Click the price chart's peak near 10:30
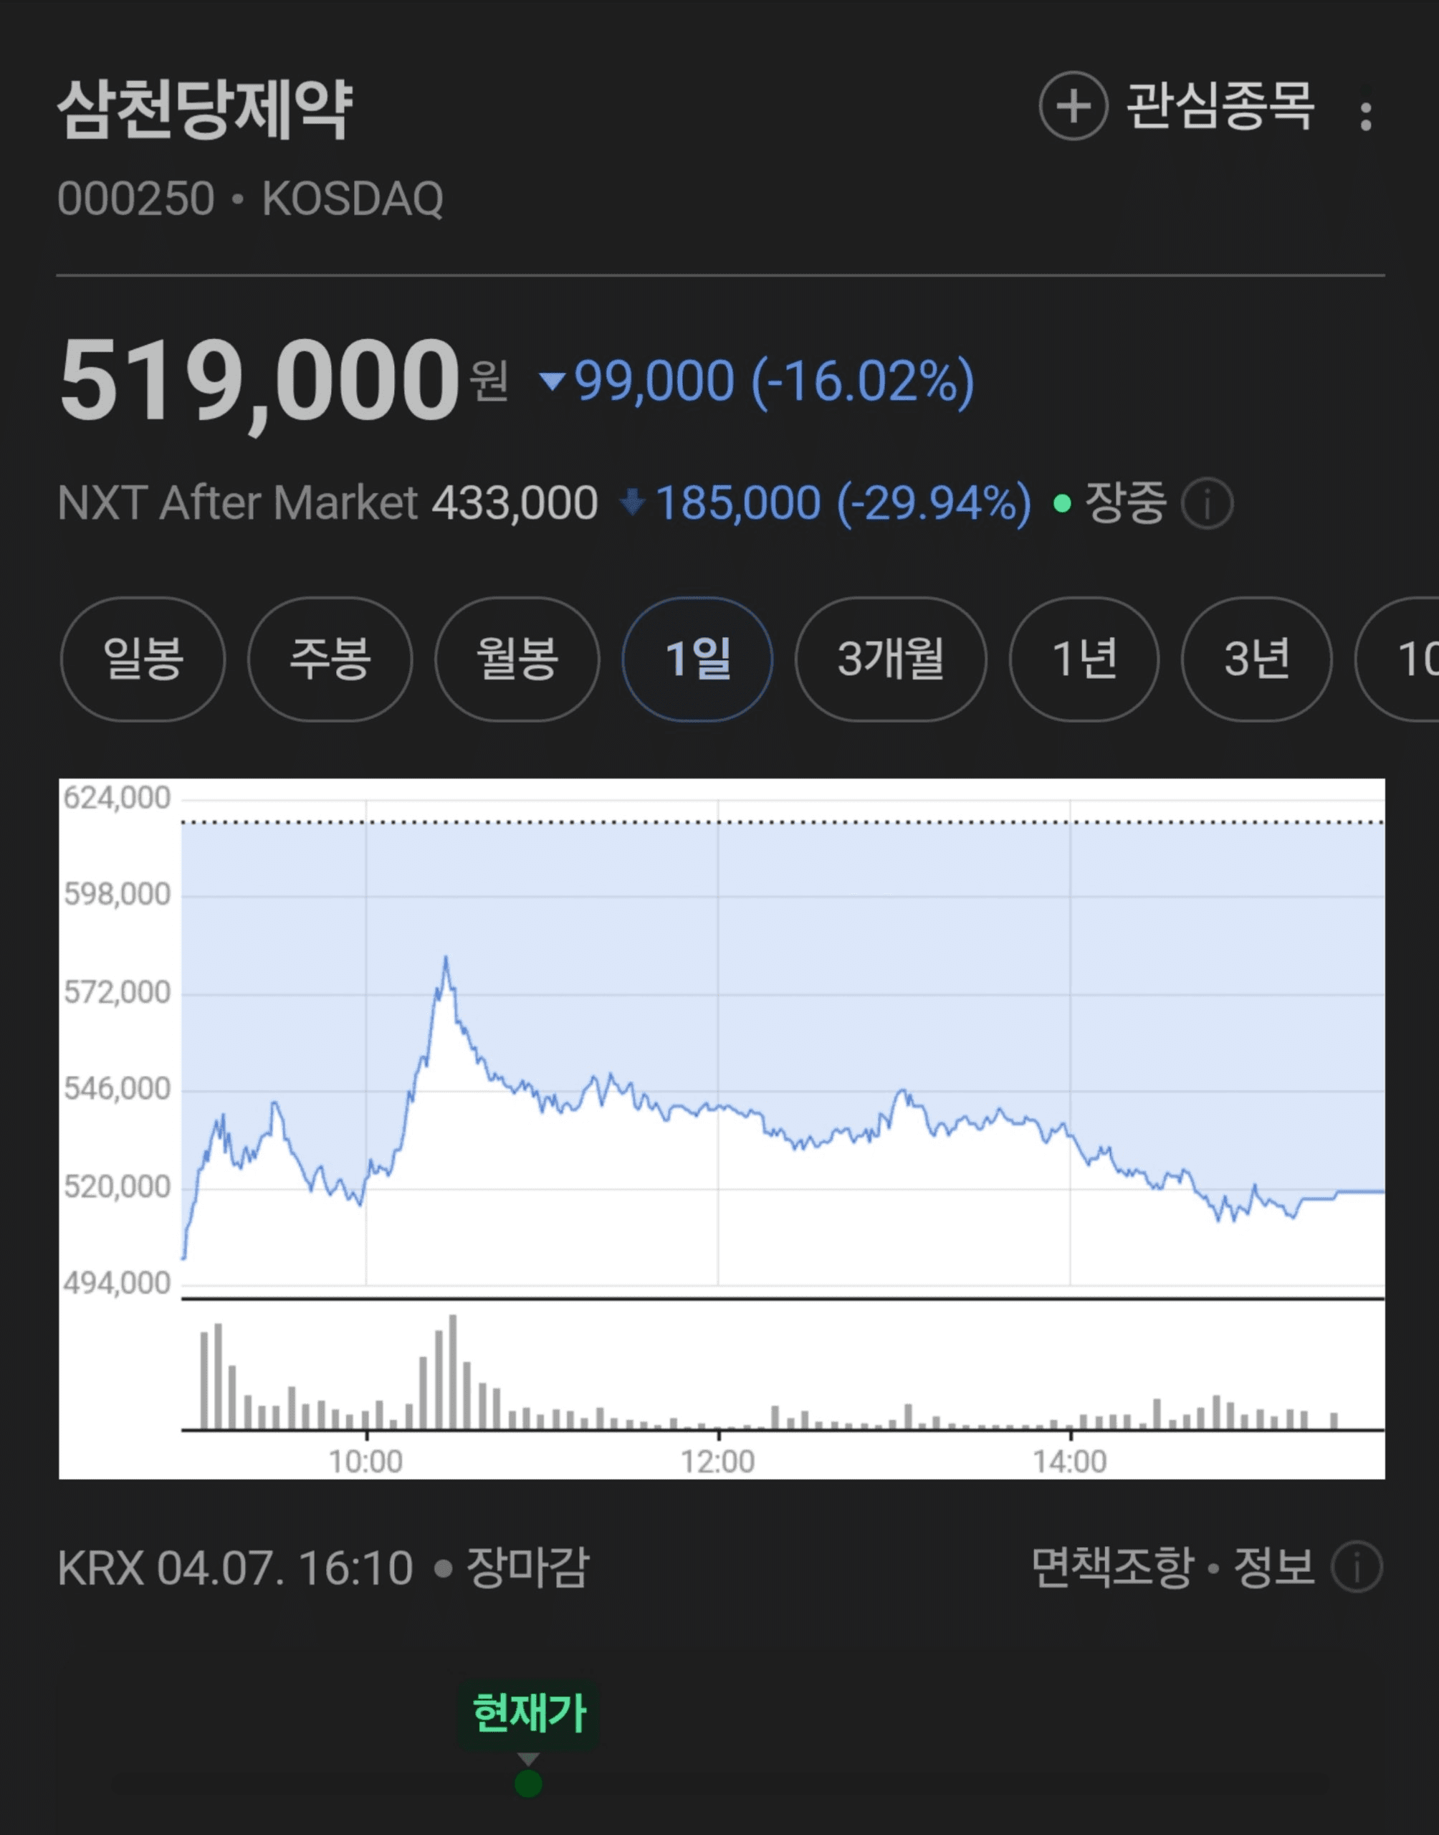1439x1835 pixels. (446, 959)
